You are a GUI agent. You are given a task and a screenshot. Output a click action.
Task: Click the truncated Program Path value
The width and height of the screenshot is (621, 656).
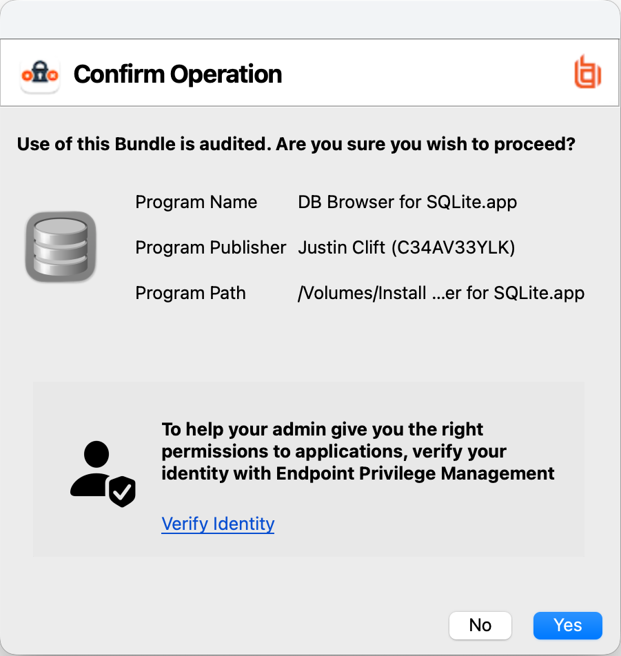pos(440,293)
